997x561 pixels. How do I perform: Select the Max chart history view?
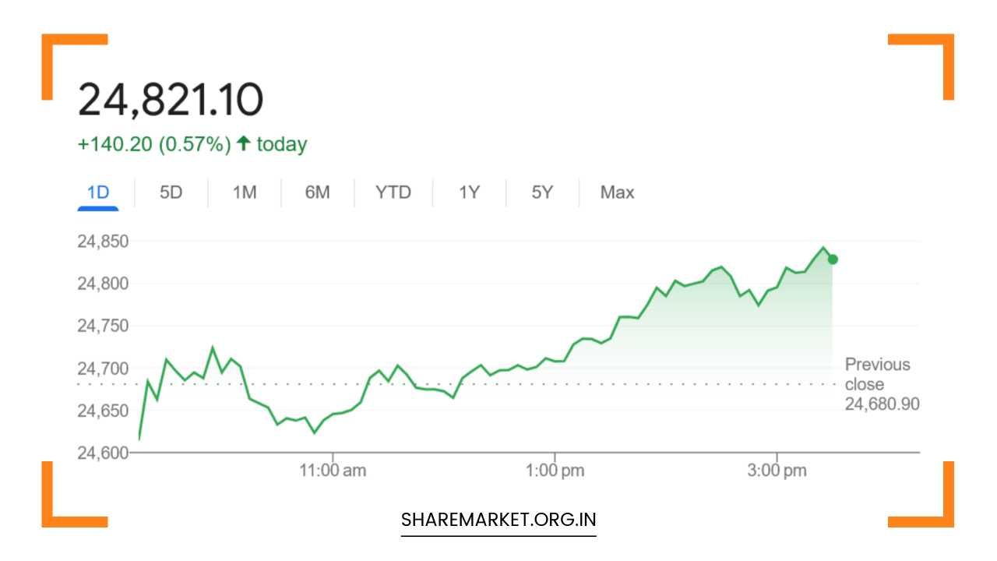(616, 192)
